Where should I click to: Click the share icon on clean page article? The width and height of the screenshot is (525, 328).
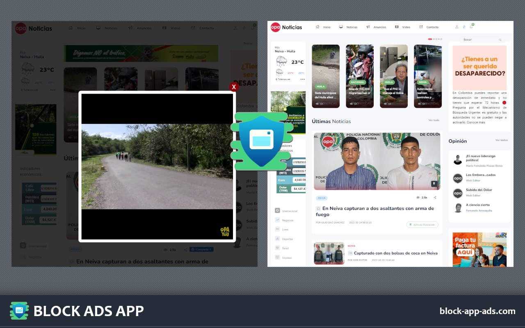coord(435,198)
